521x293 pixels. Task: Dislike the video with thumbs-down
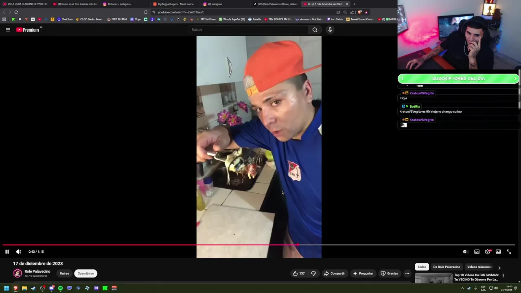313,273
